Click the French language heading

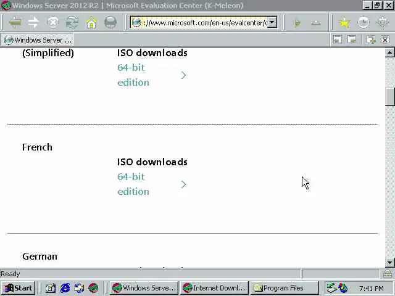[x=37, y=147]
